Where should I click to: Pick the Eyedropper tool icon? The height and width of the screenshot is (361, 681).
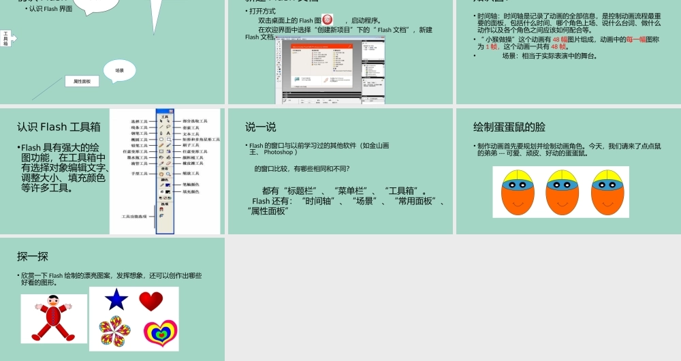click(161, 163)
